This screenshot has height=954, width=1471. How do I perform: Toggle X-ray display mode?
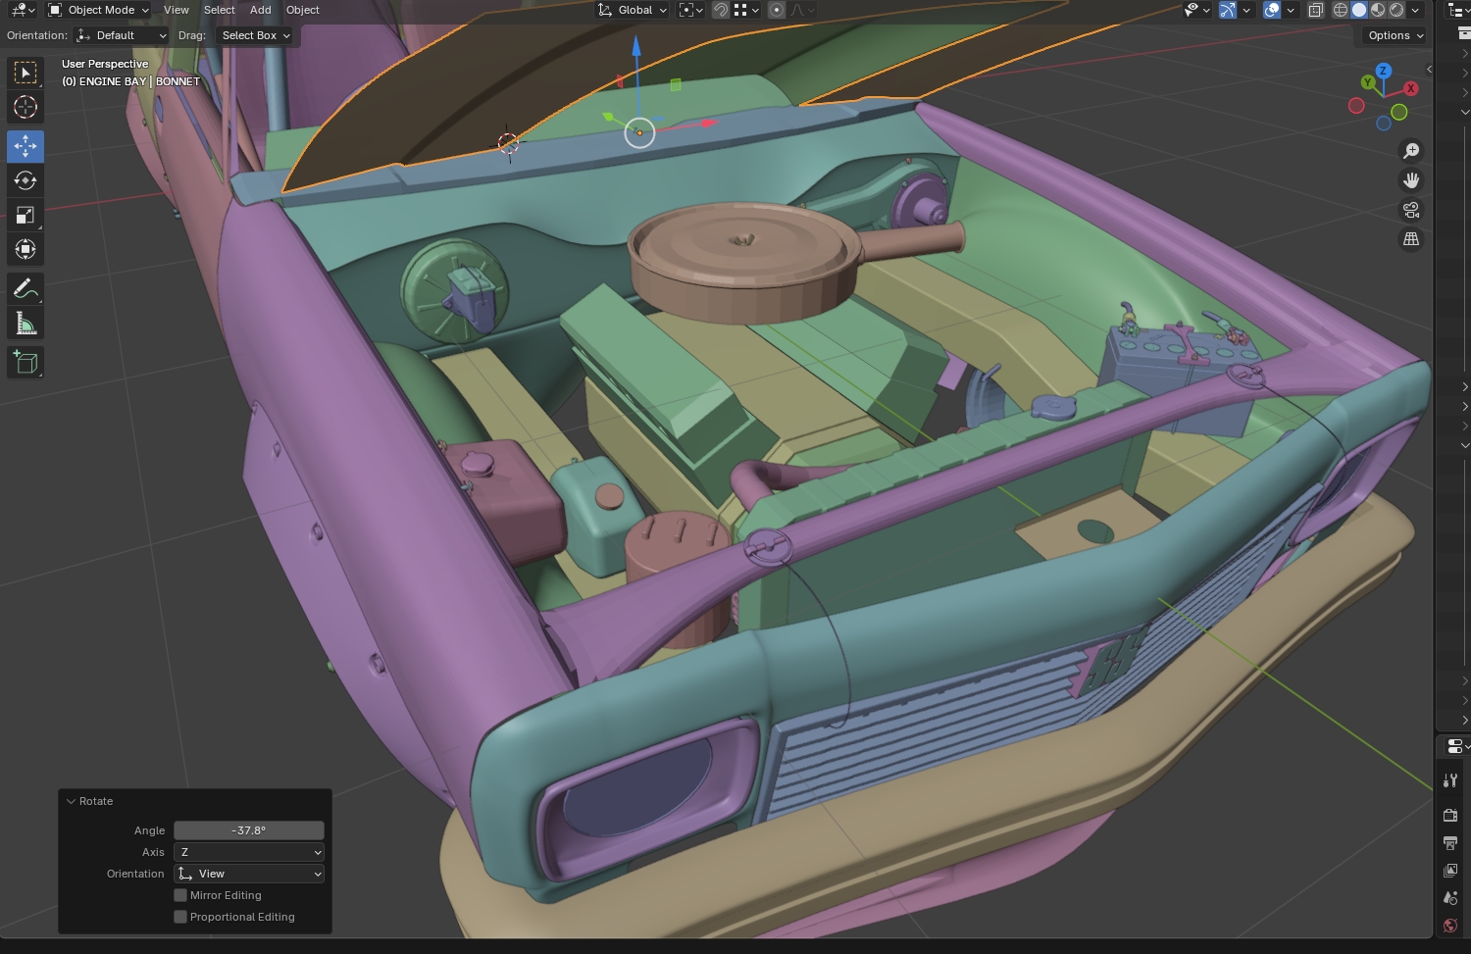tap(1316, 10)
